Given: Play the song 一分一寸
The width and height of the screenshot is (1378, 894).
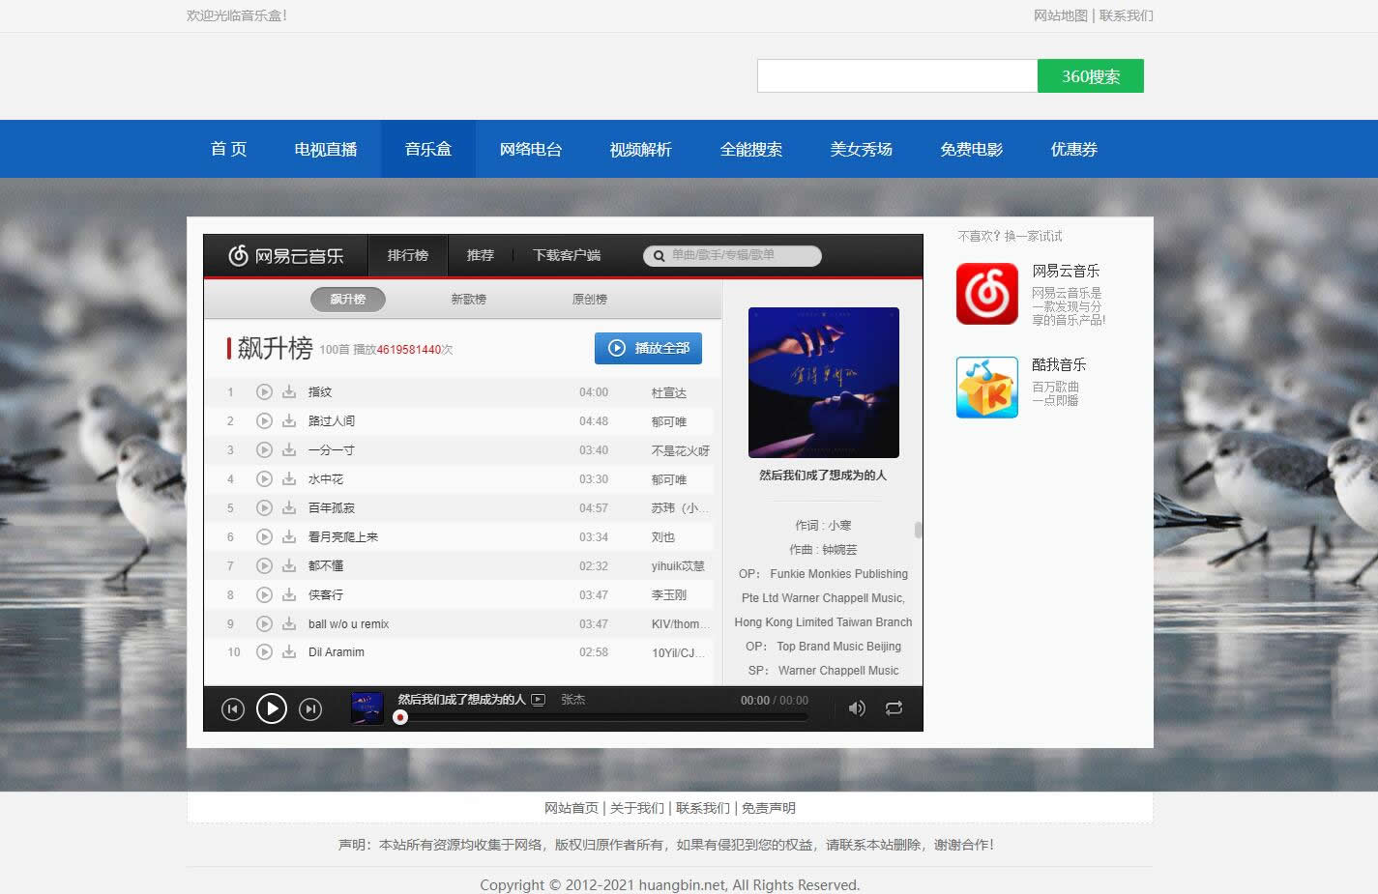Looking at the screenshot, I should click(264, 450).
